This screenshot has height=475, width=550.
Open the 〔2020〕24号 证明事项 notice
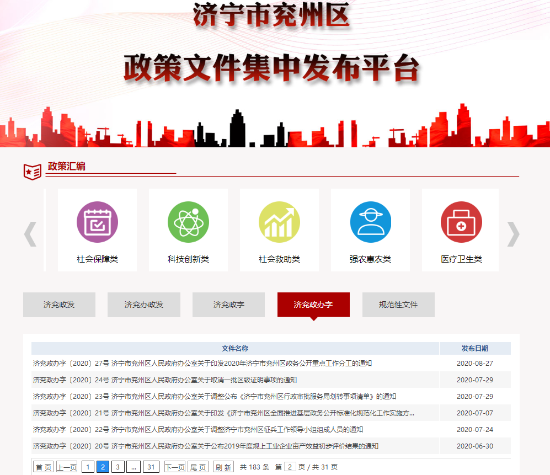point(164,380)
